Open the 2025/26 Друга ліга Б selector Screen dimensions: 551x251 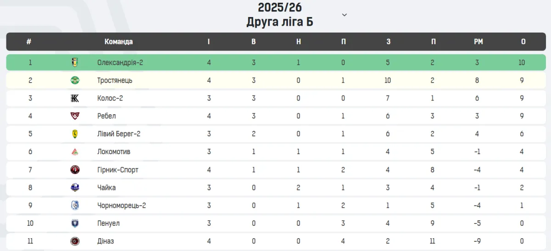point(280,14)
